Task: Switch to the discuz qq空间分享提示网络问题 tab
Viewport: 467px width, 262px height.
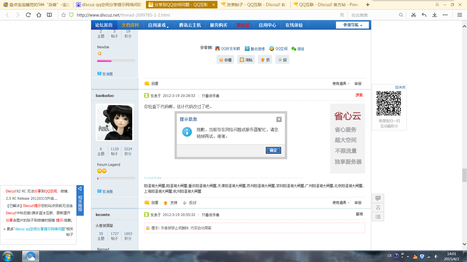Action: pos(109,5)
